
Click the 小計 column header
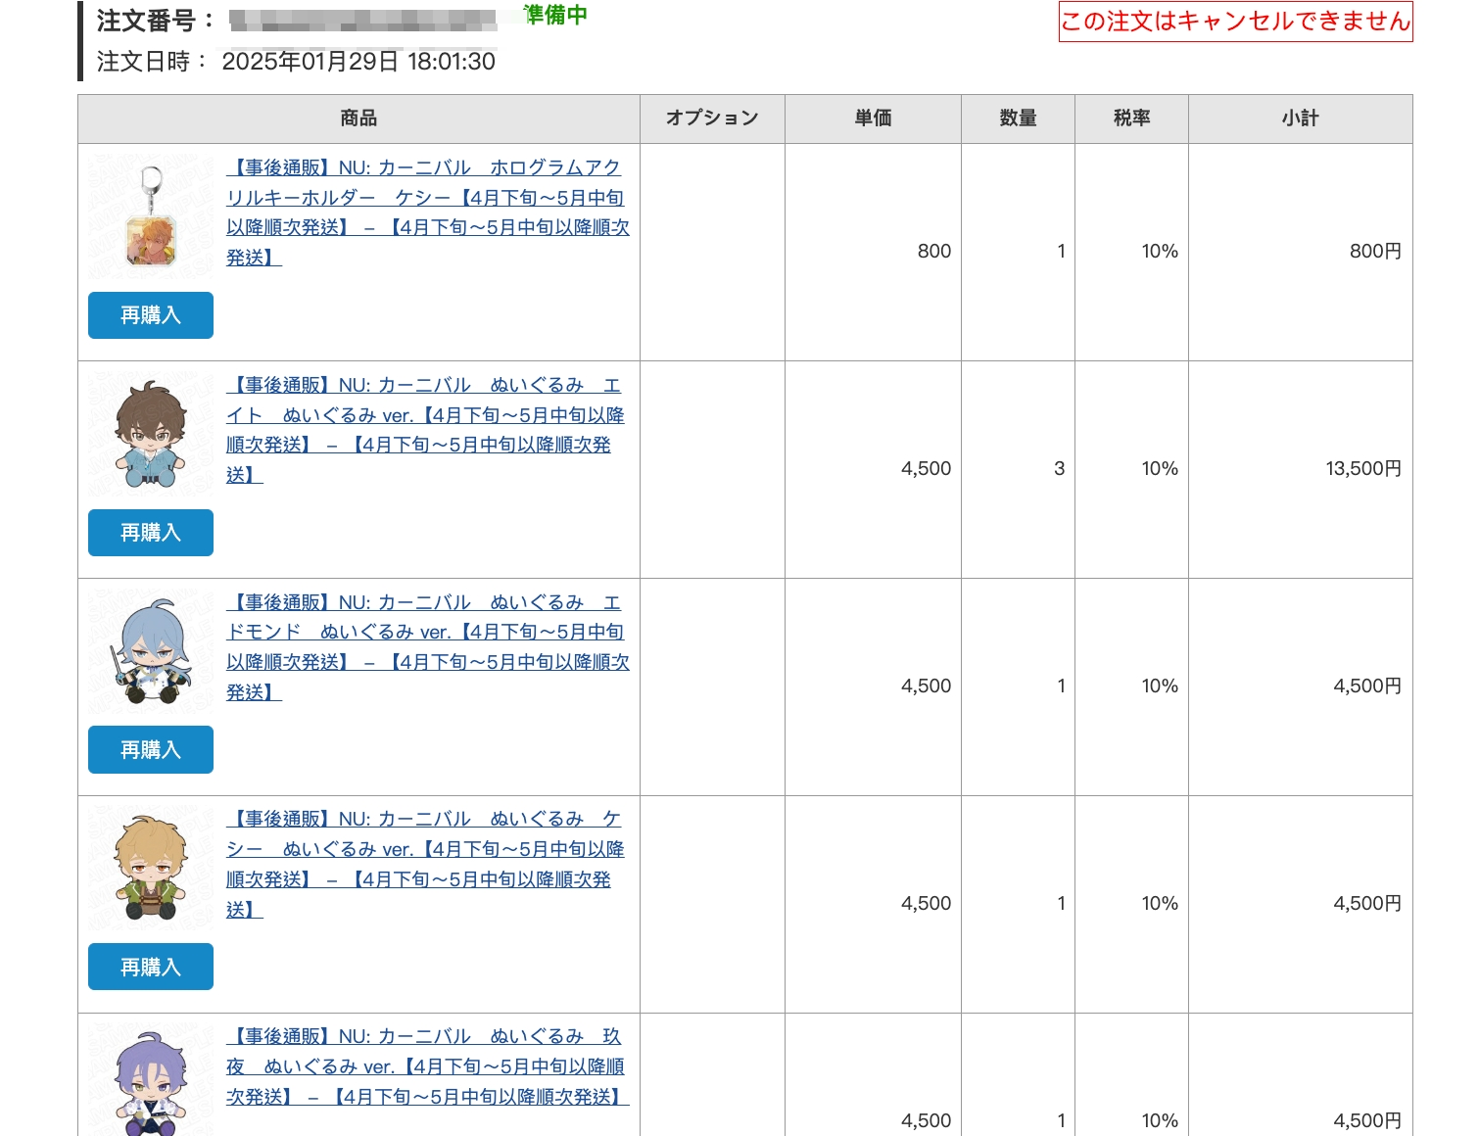(1301, 118)
